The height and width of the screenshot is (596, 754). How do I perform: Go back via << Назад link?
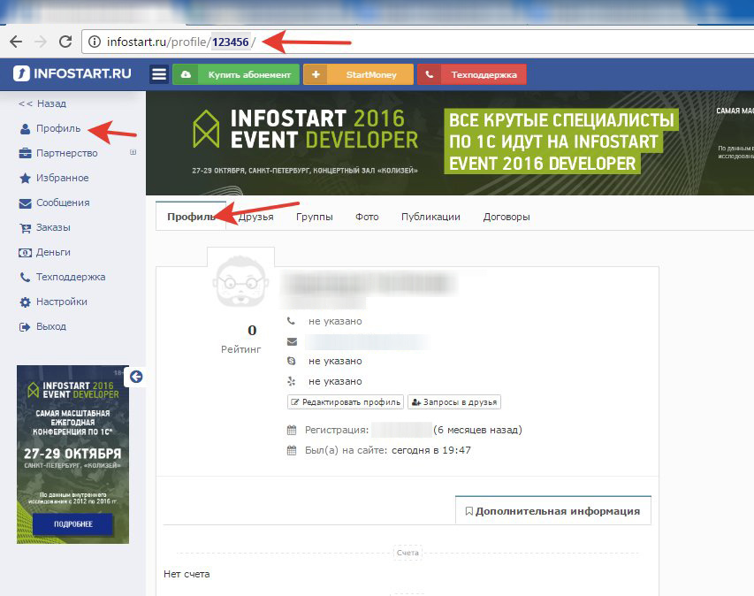point(42,103)
